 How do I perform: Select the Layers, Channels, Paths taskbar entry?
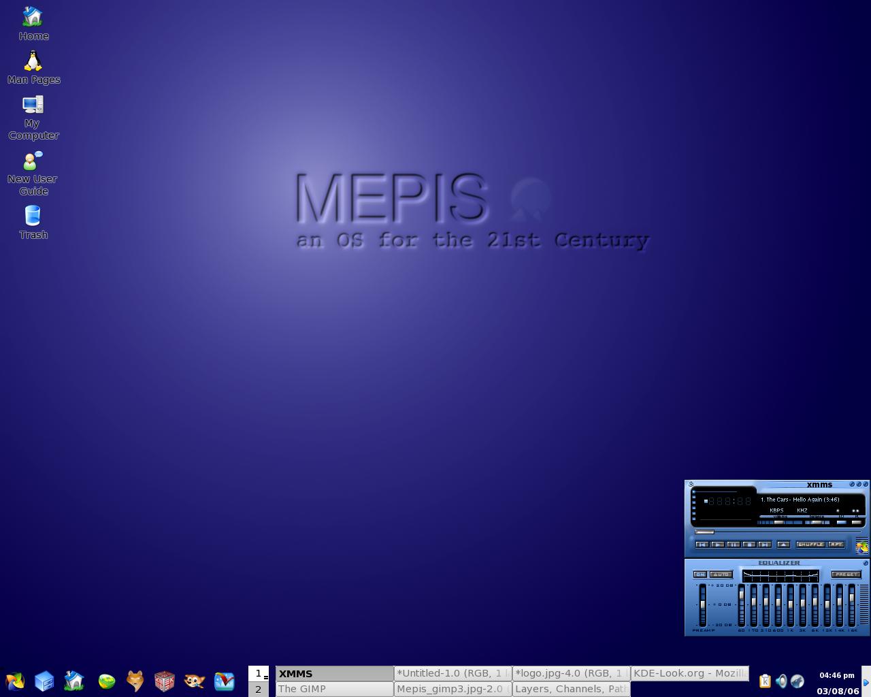pos(571,689)
